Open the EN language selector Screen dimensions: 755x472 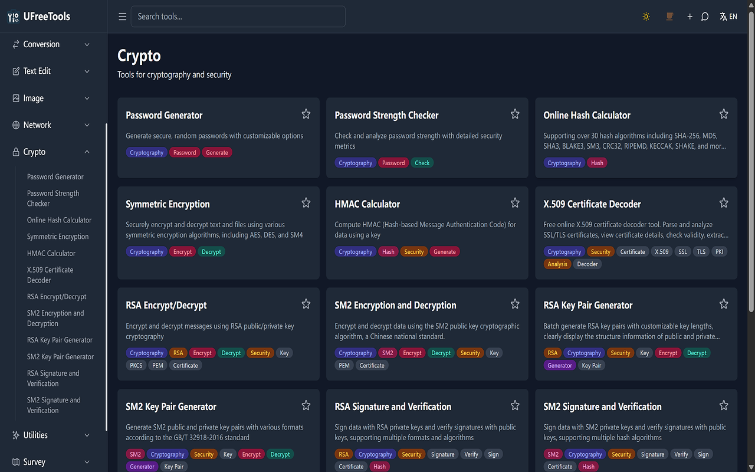pyautogui.click(x=728, y=17)
